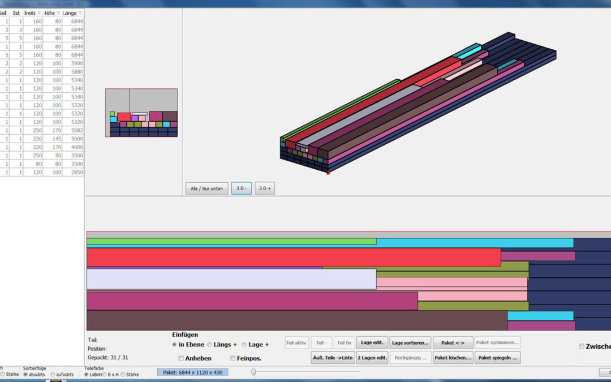611x382 pixels.
Task: Click the 3D + zoom in button
Action: (264, 188)
